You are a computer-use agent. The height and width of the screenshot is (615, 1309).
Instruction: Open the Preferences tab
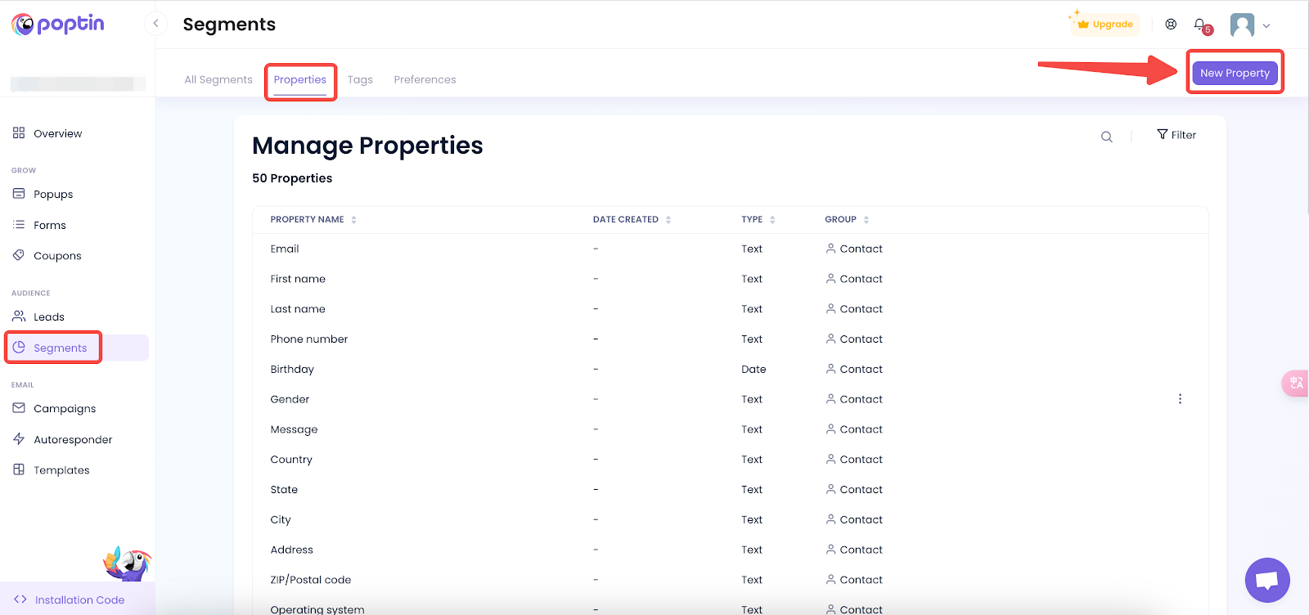[425, 79]
